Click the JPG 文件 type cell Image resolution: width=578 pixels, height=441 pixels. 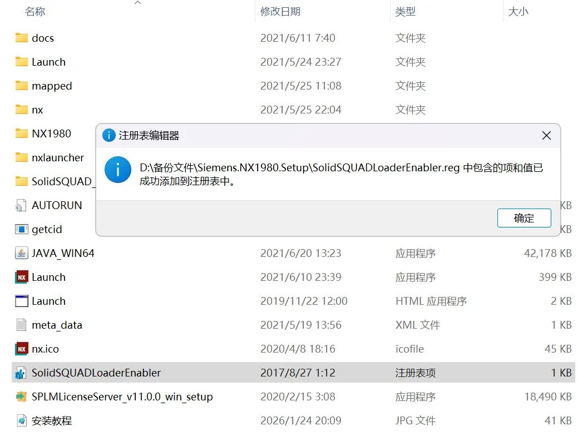coord(416,421)
